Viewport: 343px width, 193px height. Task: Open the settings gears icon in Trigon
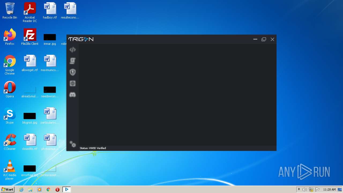point(73,144)
